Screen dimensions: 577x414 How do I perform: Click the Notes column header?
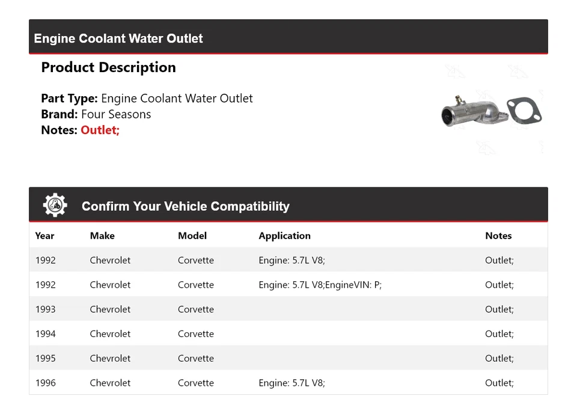(498, 236)
